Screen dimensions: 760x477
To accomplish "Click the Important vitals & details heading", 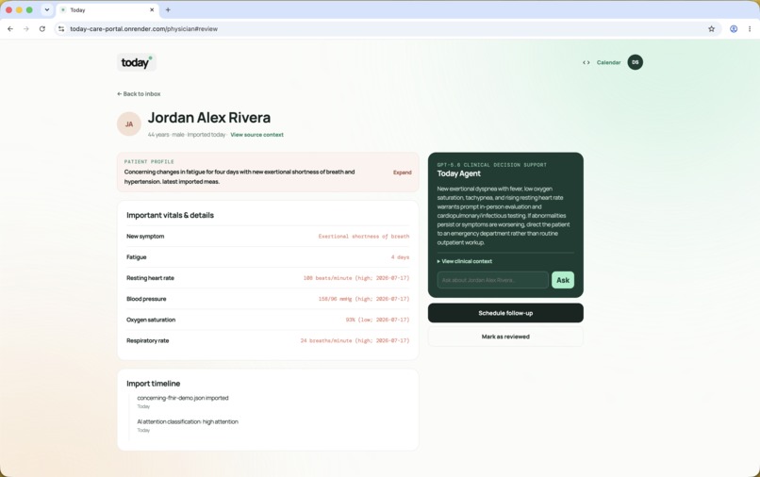I will (170, 215).
